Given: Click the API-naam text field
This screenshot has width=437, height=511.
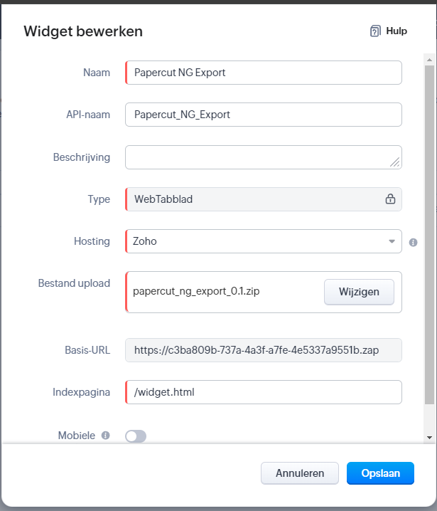Looking at the screenshot, I should pos(264,115).
